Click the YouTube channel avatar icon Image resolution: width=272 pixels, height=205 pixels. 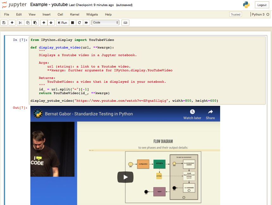tap(38, 113)
